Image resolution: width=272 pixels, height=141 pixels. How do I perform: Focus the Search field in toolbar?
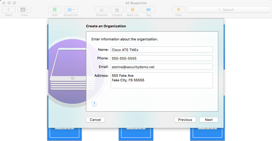point(229,10)
